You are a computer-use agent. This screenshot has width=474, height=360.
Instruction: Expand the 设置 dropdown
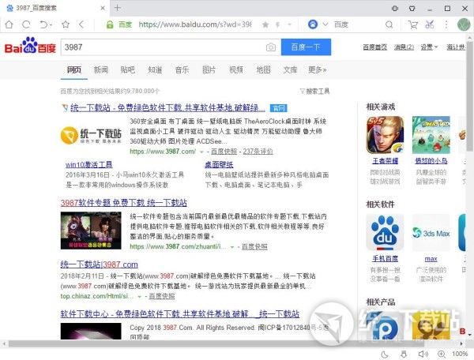click(429, 47)
